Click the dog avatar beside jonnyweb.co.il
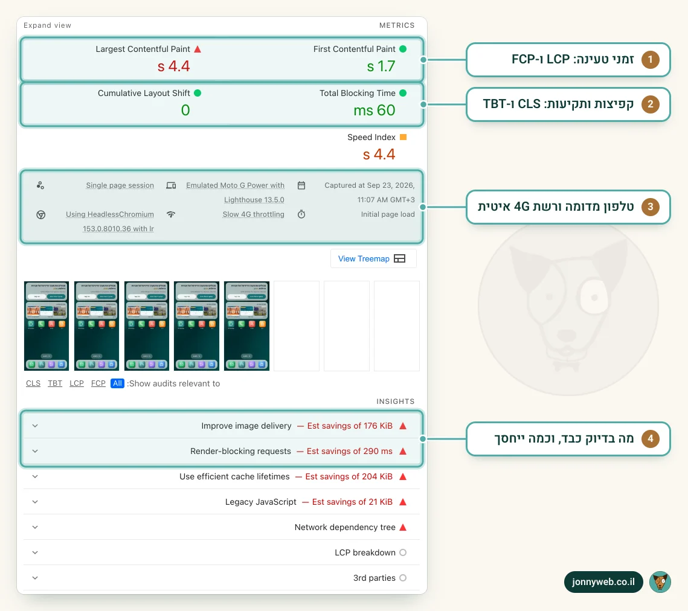 (x=660, y=582)
